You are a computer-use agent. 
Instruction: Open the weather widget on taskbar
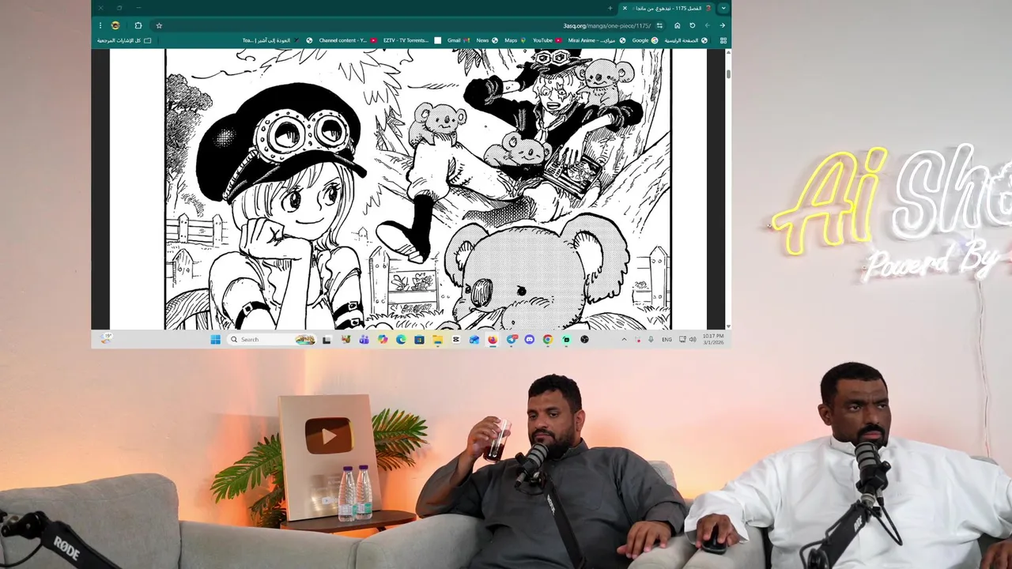pyautogui.click(x=106, y=338)
